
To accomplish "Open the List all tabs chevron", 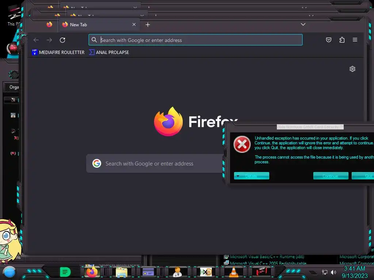I will 303,24.
